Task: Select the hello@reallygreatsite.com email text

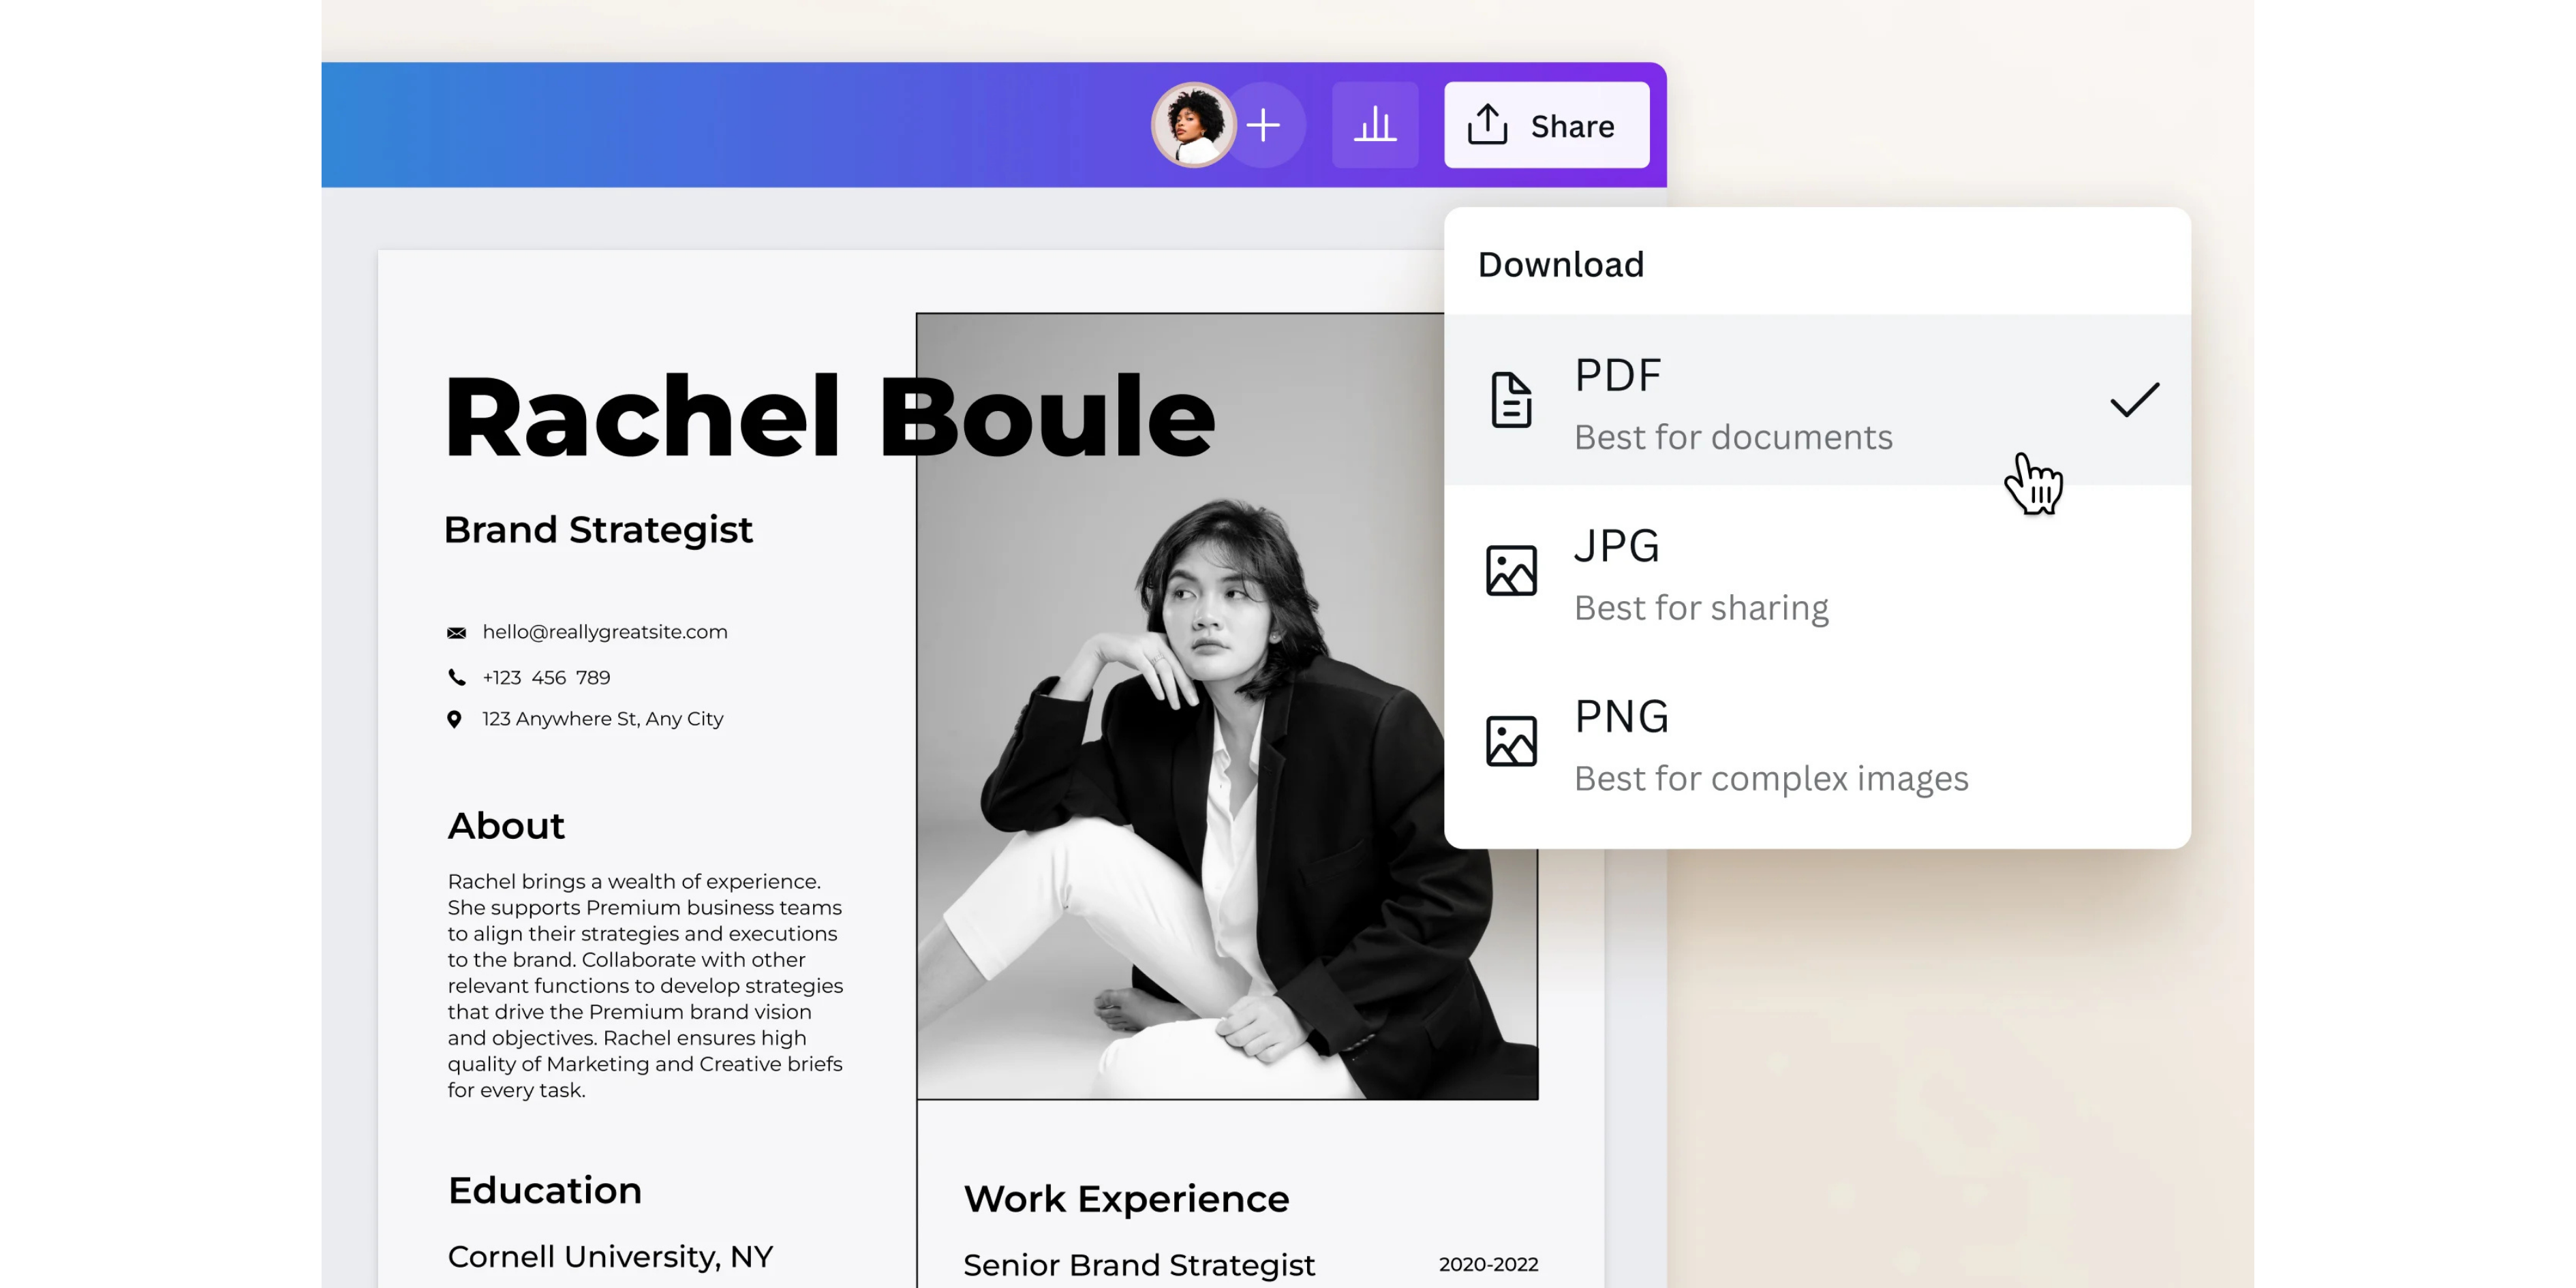Action: pyautogui.click(x=605, y=632)
